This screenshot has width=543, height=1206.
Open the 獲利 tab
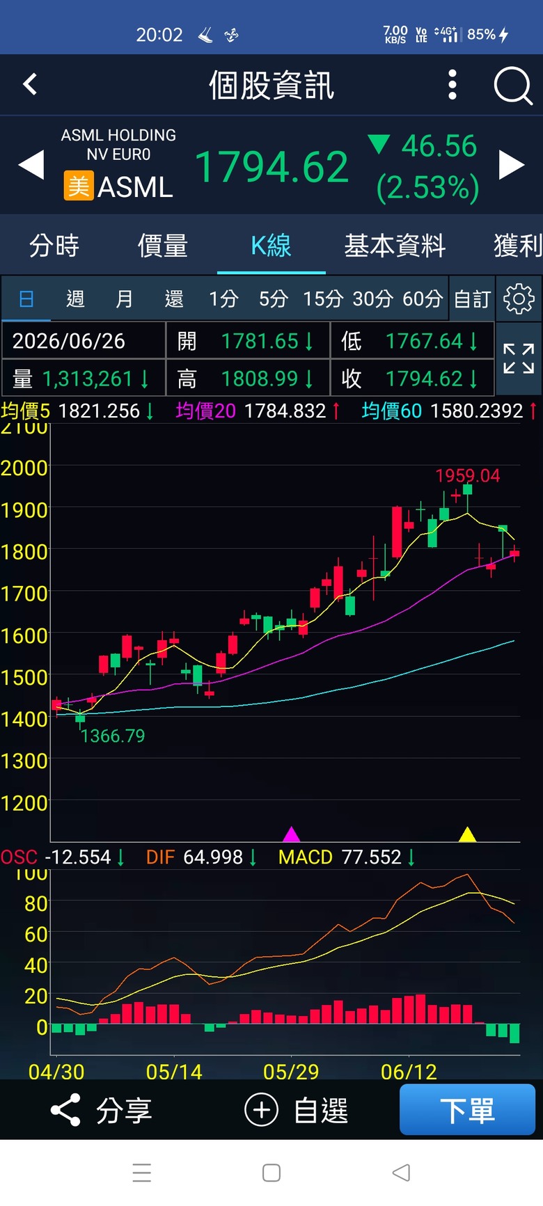pos(518,245)
